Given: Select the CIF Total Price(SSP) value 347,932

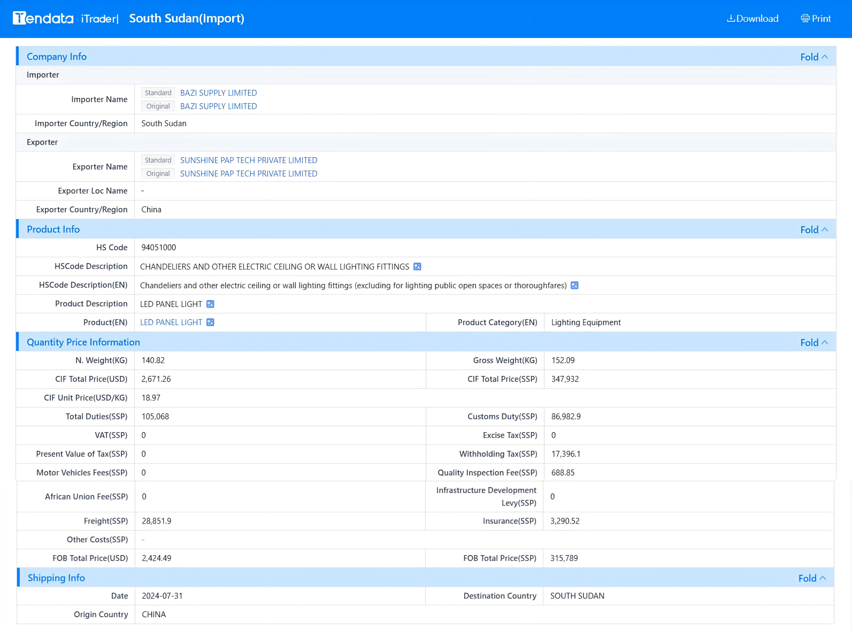Looking at the screenshot, I should pyautogui.click(x=565, y=379).
